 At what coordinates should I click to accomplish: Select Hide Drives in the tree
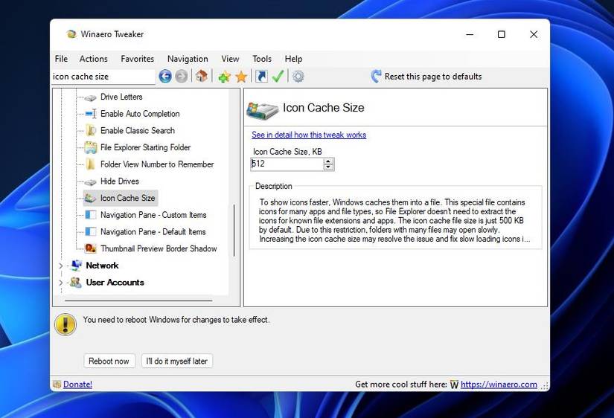[119, 181]
